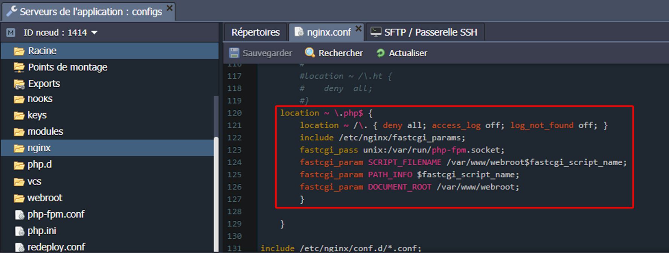
Task: Open php-fpm.conf in the file tree
Action: tap(56, 215)
